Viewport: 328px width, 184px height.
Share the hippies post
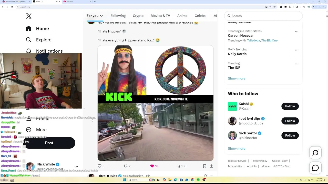click(x=211, y=166)
